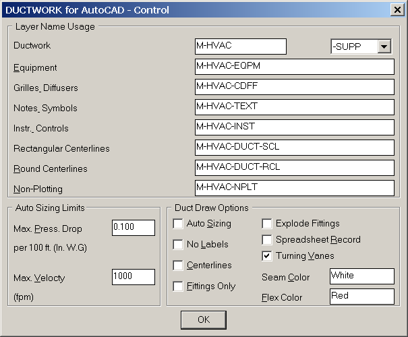Edit the Max. Velocty field 1000
This screenshot has height=337, width=408.
(x=134, y=277)
